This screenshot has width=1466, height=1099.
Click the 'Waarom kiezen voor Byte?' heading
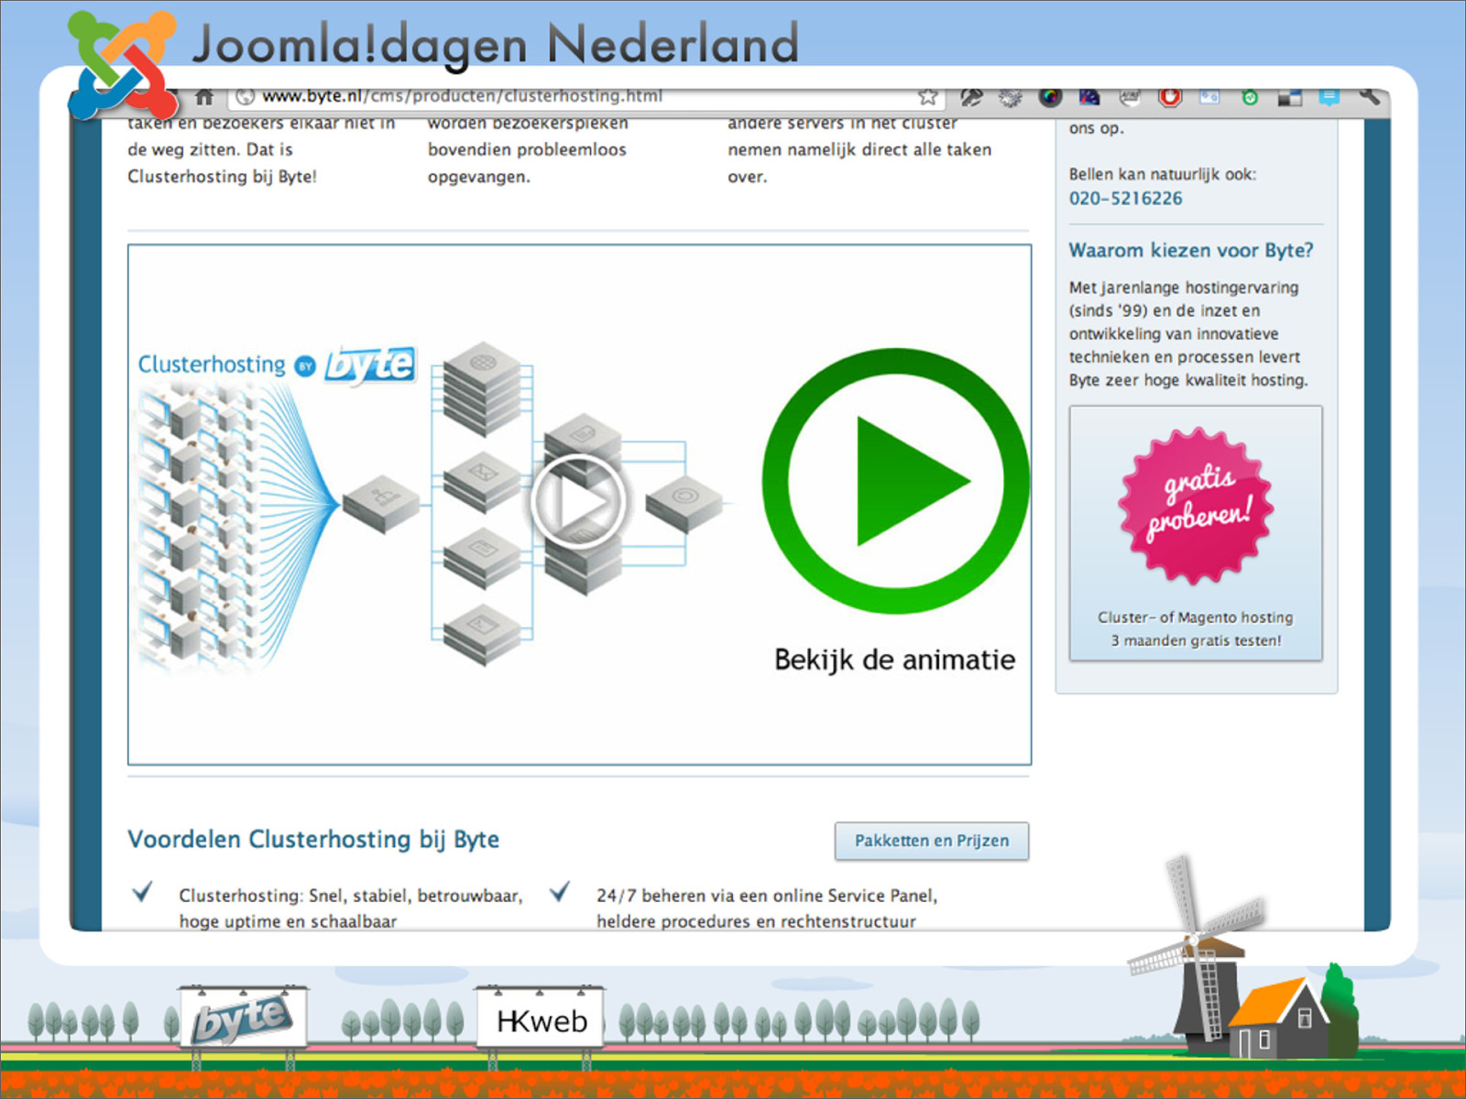pos(1190,250)
